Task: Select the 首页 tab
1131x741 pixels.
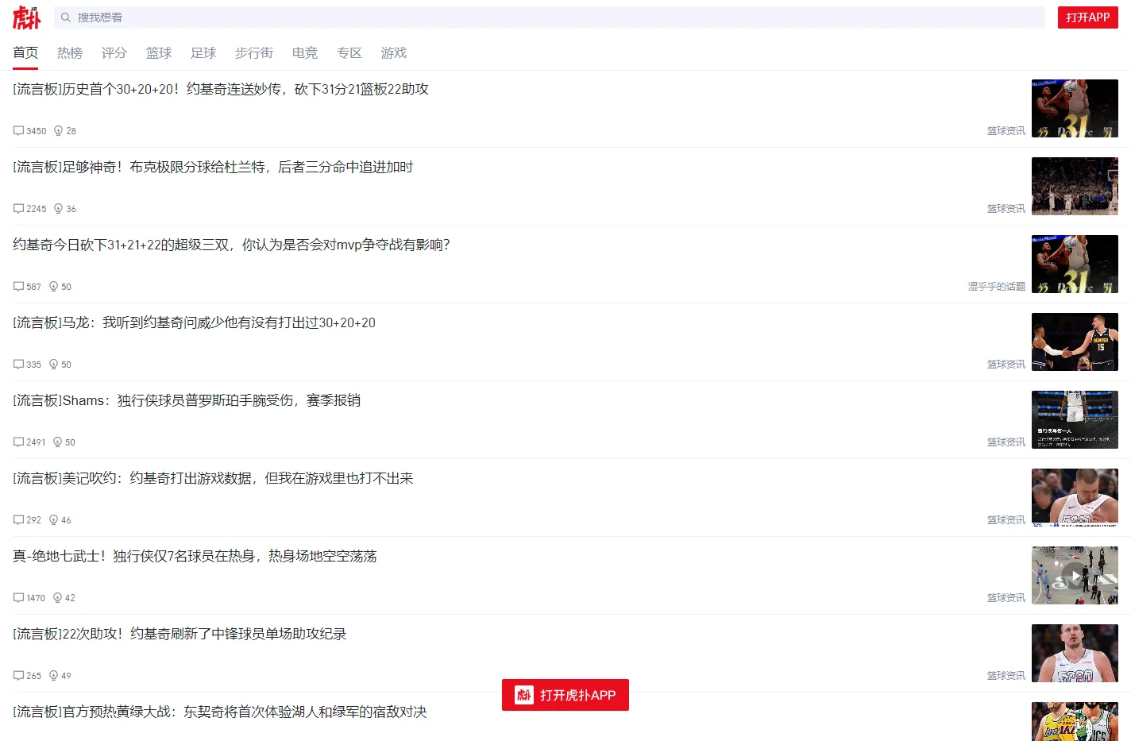Action: pos(25,52)
